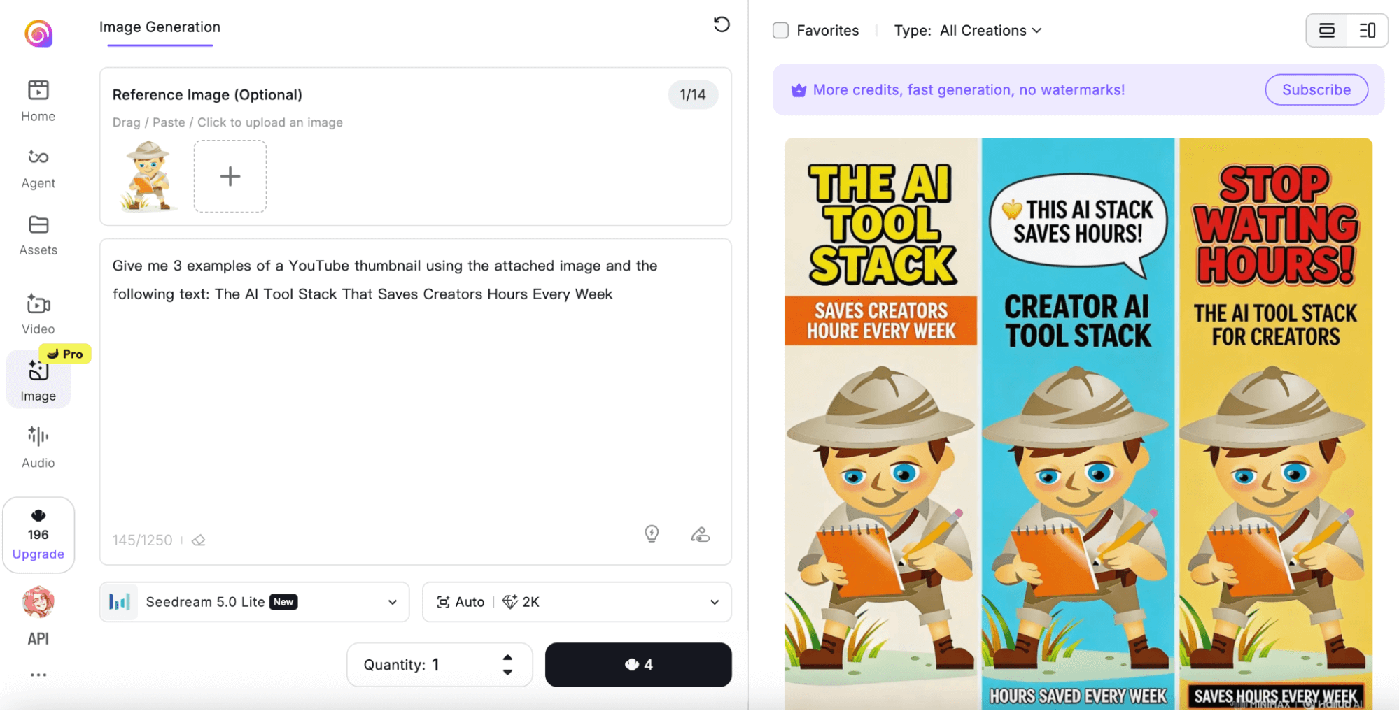Open the Home section in the sidebar
Image resolution: width=1399 pixels, height=711 pixels.
[x=38, y=100]
